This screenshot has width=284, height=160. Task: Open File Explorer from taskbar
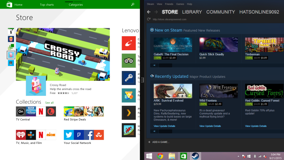(x=172, y=156)
